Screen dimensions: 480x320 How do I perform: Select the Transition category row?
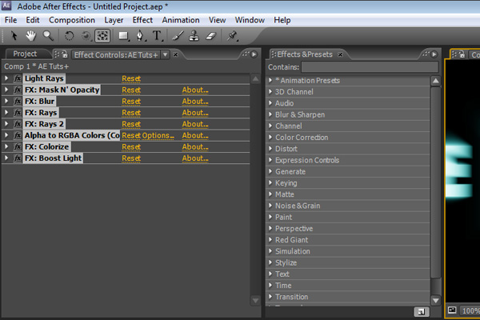[348, 297]
